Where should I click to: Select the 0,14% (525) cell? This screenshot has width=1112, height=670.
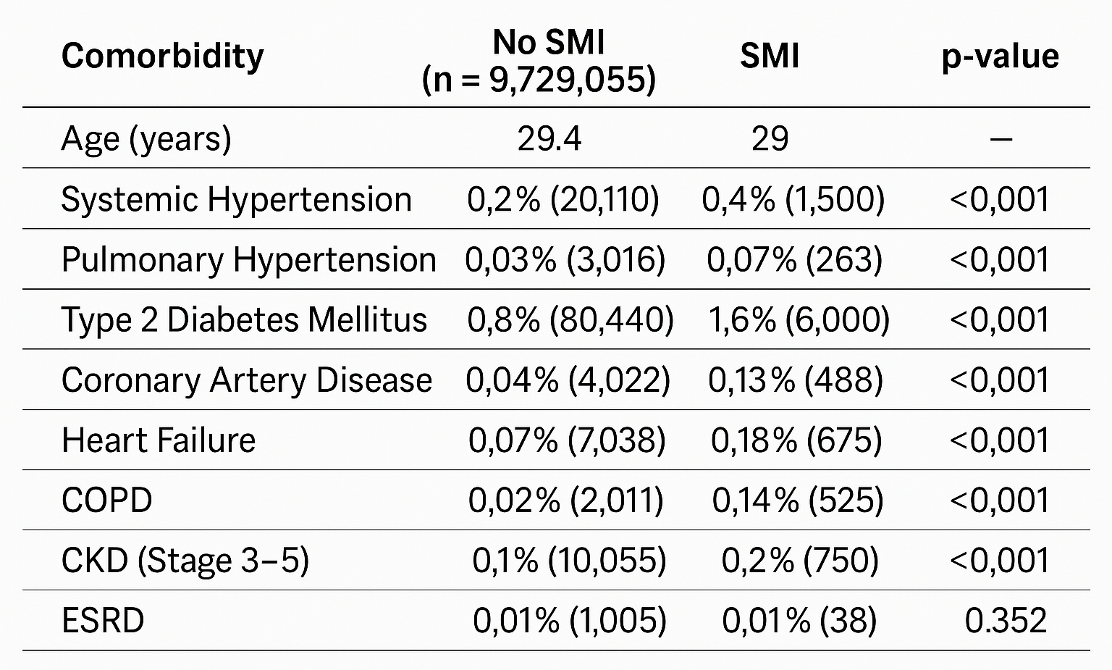(798, 501)
